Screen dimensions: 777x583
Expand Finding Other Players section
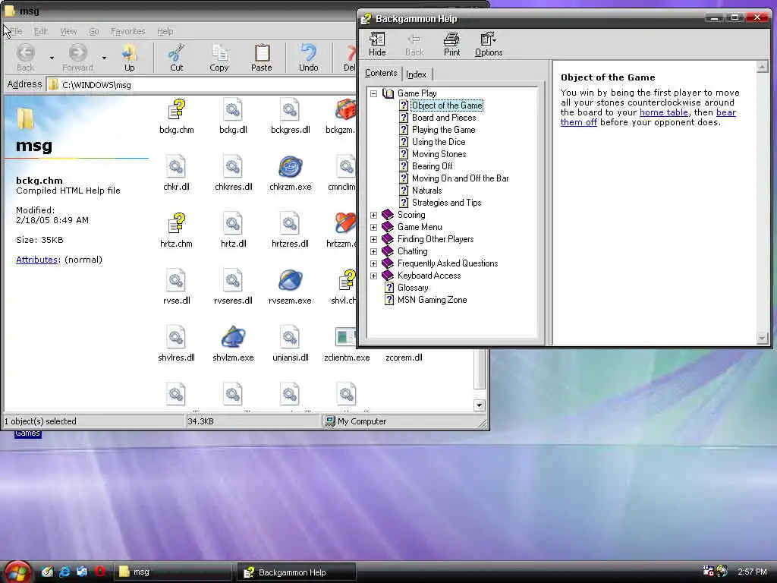(x=373, y=239)
